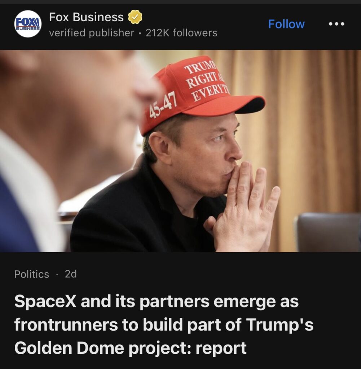Tap headline text "Golden Dome project: report"
Image resolution: width=361 pixels, height=369 pixels.
130,348
